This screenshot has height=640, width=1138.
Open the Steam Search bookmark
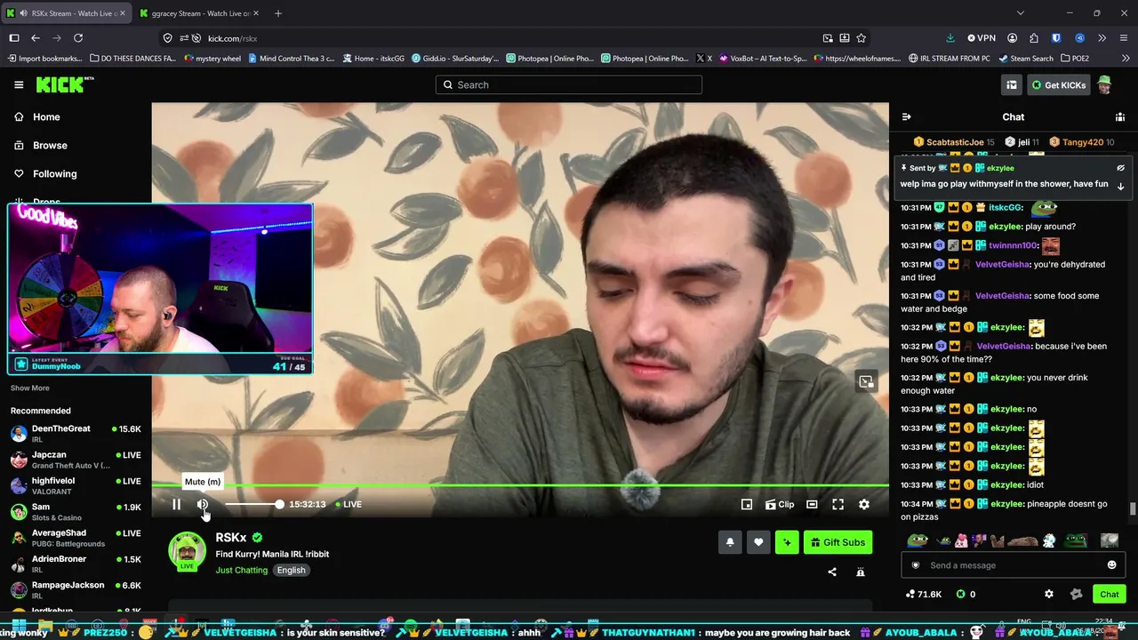coord(1025,59)
